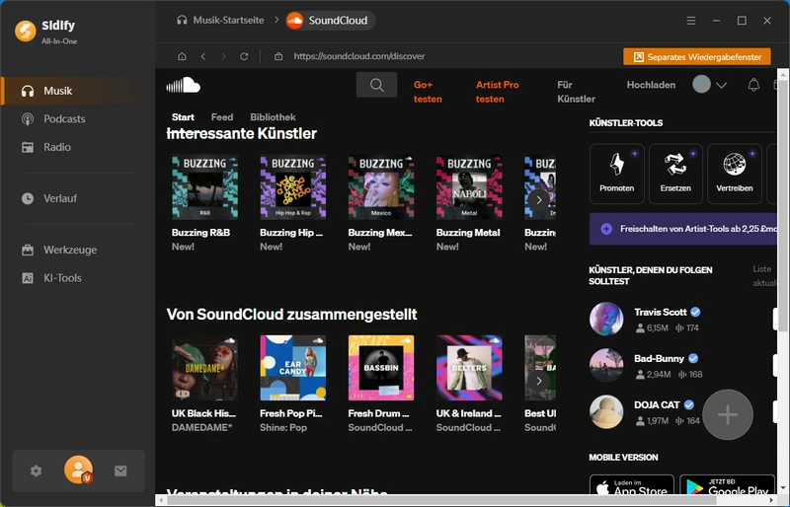Viewport: 790px width, 507px height.
Task: Click the vertical page scrollbar
Action: (782, 206)
